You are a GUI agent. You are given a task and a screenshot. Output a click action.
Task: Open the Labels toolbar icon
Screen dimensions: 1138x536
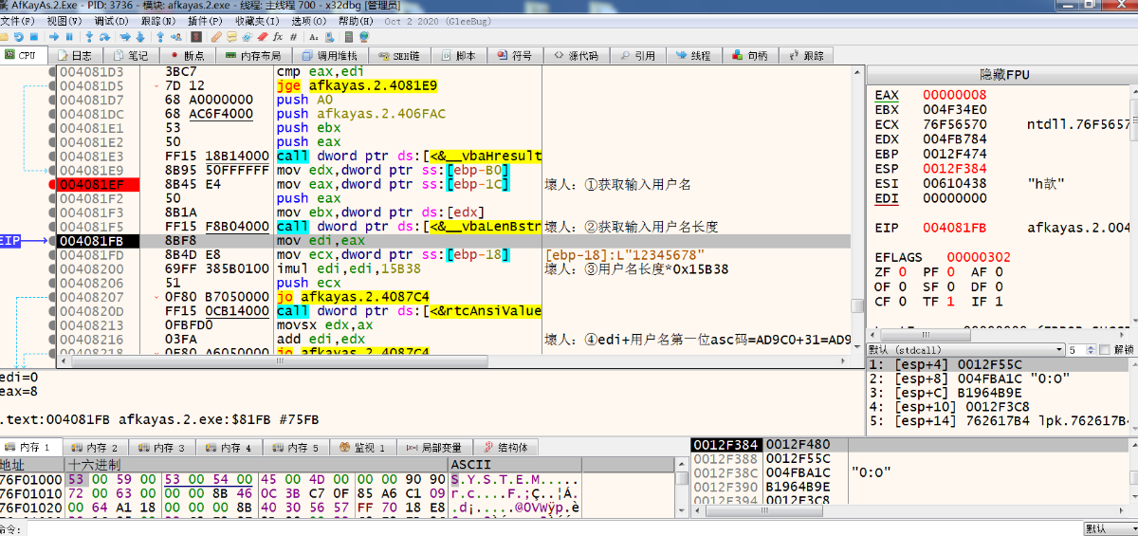point(247,37)
